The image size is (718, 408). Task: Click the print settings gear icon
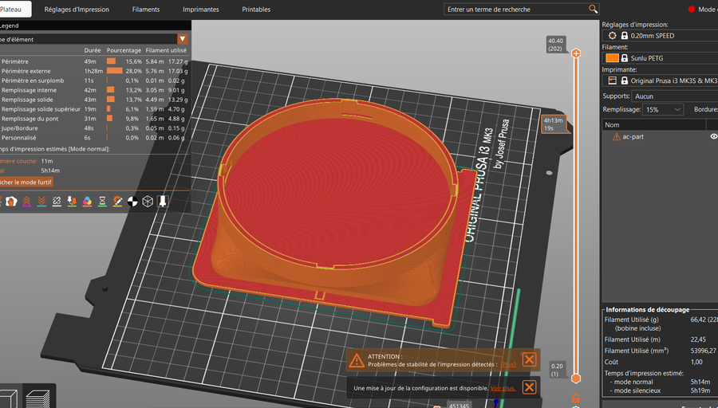click(612, 35)
